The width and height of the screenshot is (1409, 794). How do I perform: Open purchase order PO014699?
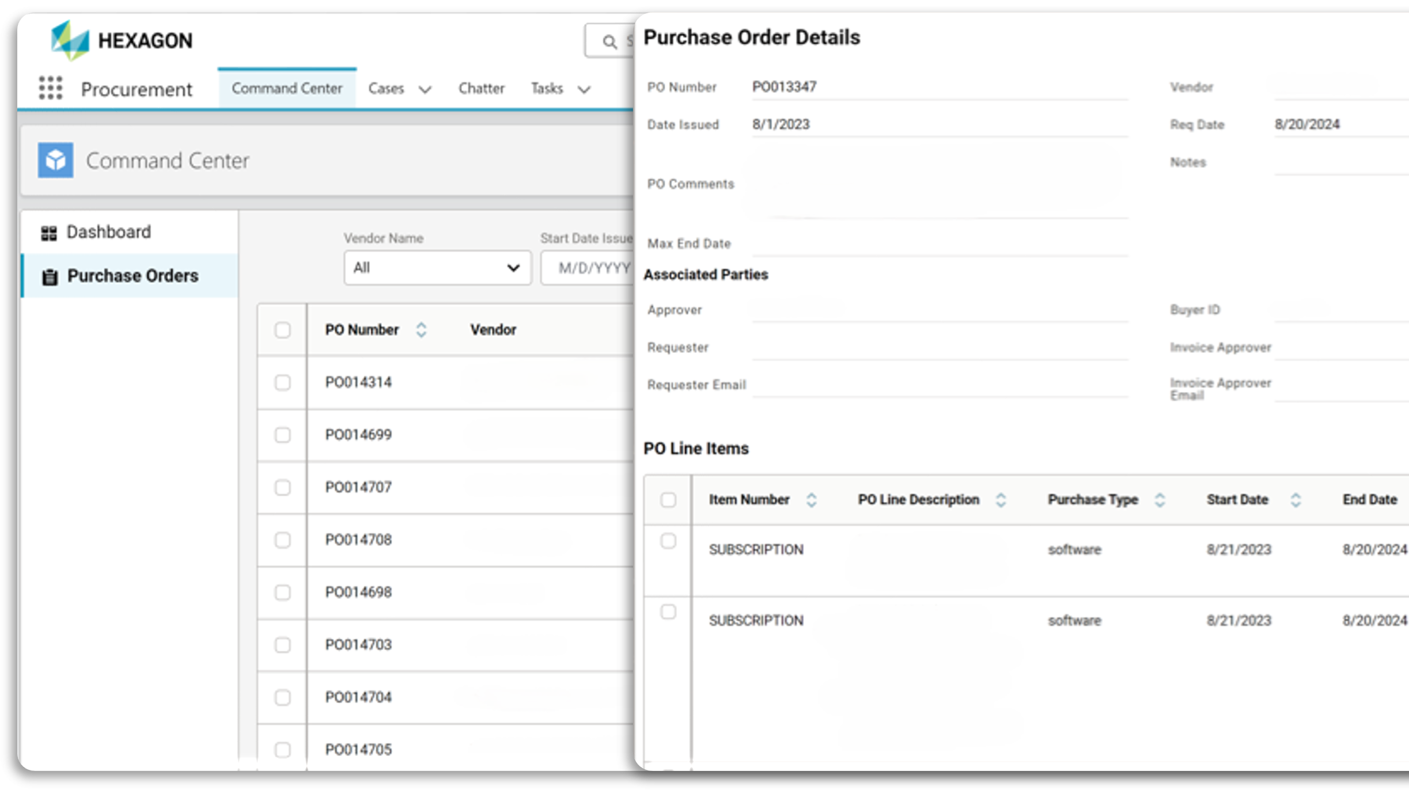[358, 435]
